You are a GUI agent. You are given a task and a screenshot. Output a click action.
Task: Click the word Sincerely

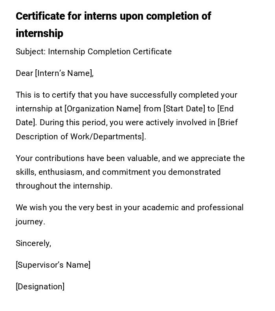click(33, 243)
